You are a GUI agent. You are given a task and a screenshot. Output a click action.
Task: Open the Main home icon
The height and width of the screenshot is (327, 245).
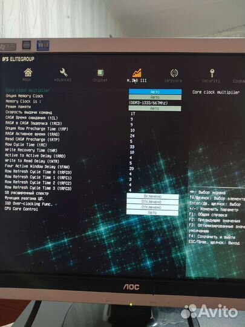pos(28,73)
